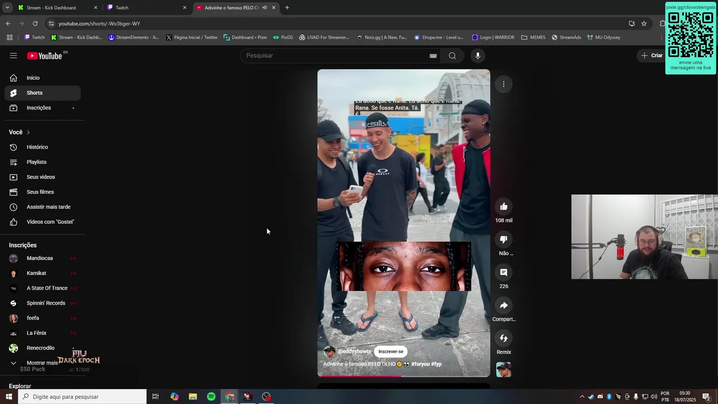Open MU Odyssey bookmark
The height and width of the screenshot is (404, 718).
[x=604, y=38]
